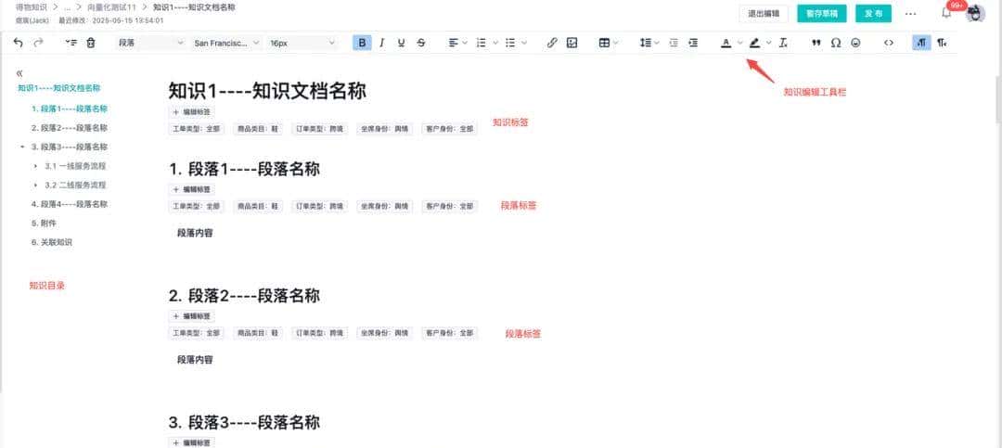Click the 发布 publish button

tap(874, 13)
